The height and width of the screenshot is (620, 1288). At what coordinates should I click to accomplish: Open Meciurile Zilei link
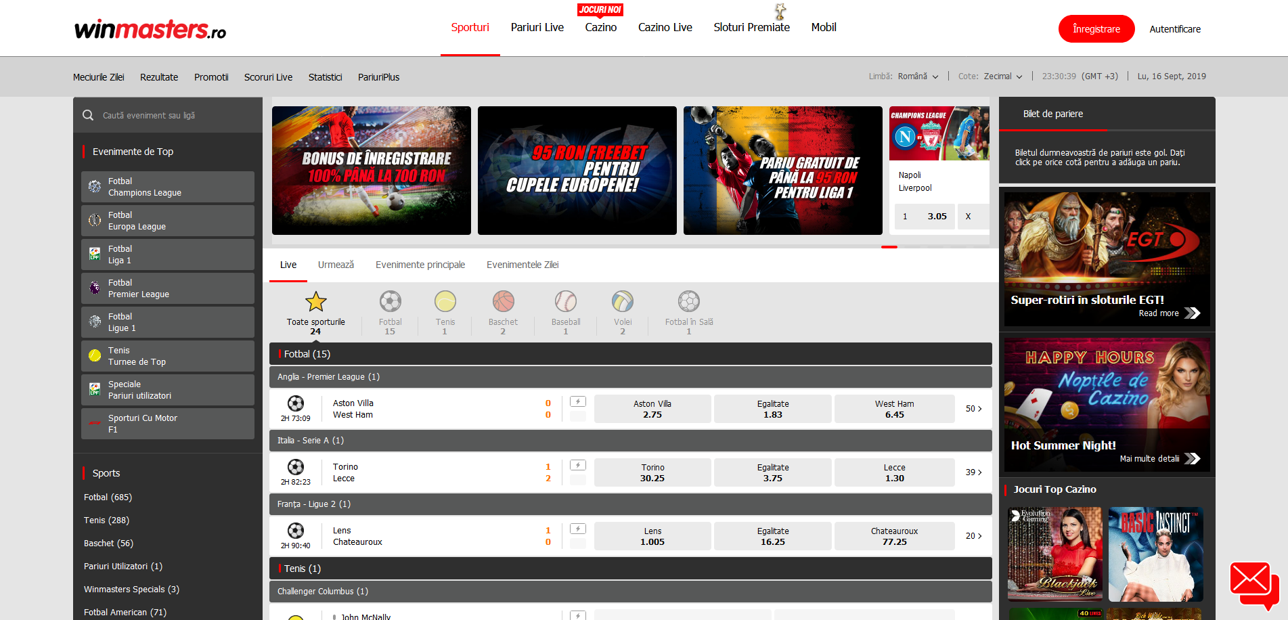(x=99, y=77)
